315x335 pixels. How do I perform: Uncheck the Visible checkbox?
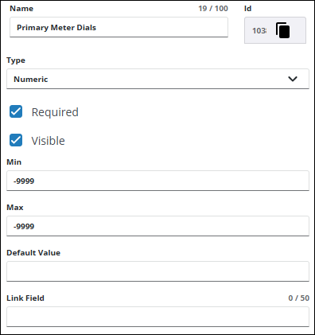click(16, 140)
